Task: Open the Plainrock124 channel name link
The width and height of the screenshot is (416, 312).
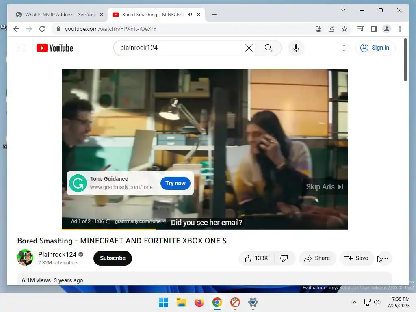Action: point(57,254)
